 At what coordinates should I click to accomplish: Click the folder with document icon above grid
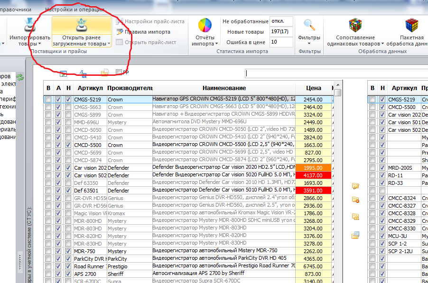point(104,72)
